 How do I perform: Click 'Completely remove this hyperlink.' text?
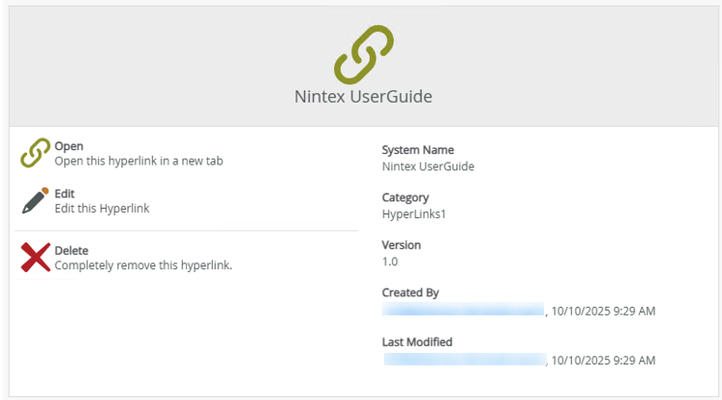click(143, 264)
